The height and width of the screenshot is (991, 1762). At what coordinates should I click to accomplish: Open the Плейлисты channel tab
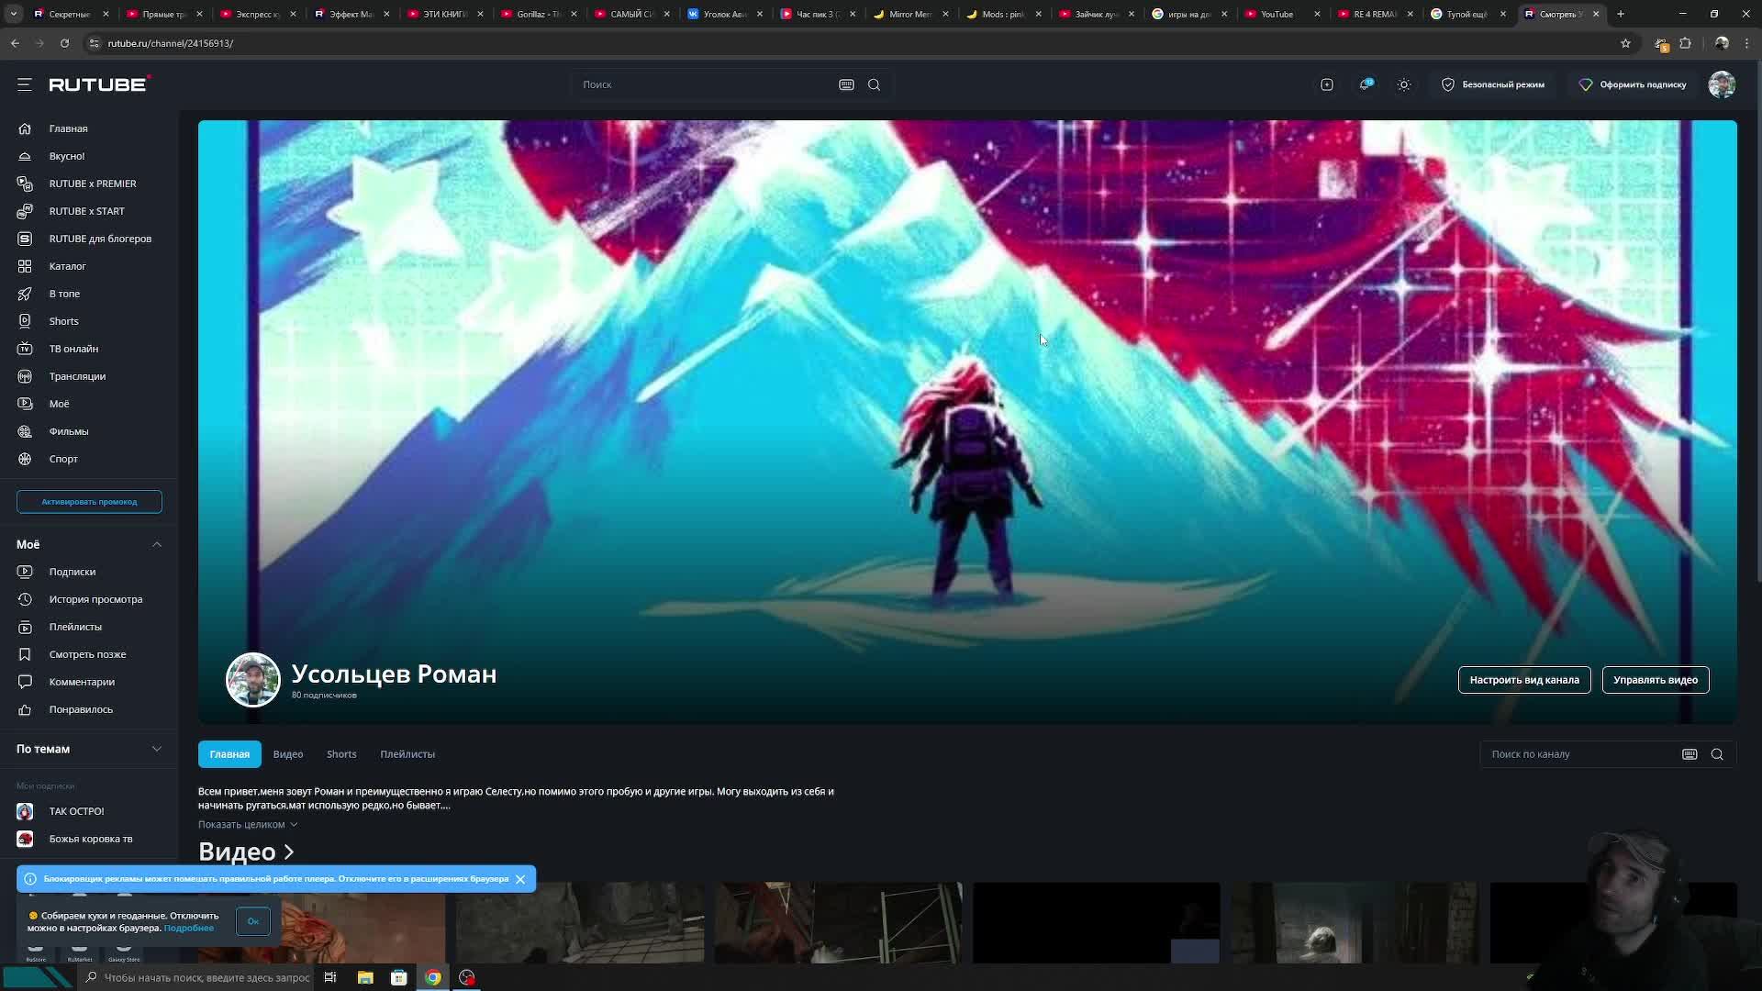pos(407,754)
